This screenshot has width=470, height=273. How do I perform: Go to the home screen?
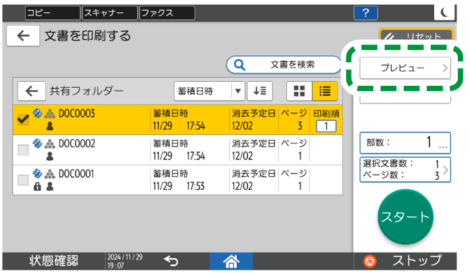coord(231,261)
